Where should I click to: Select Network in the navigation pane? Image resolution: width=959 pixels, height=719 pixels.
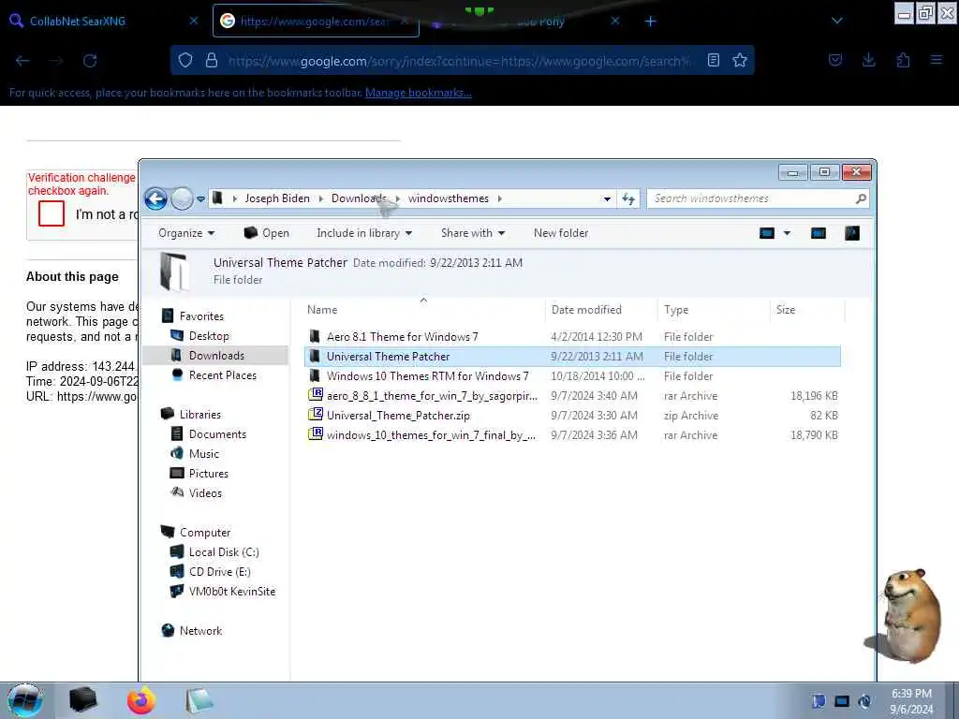(x=200, y=630)
